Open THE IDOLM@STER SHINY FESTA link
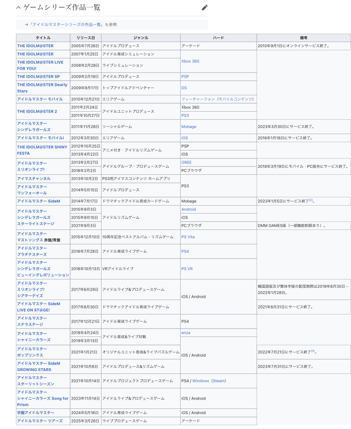The width and height of the screenshot is (351, 429). (42, 150)
